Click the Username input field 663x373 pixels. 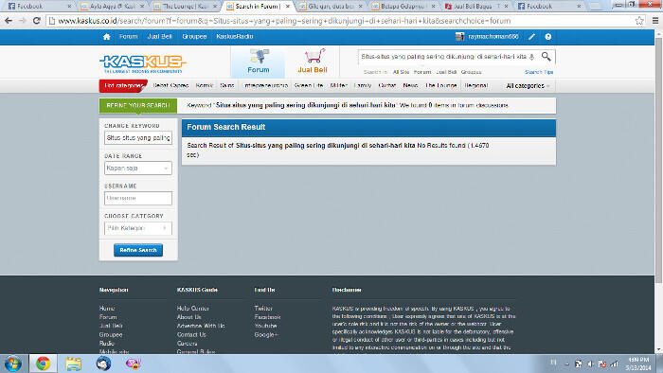tap(138, 198)
